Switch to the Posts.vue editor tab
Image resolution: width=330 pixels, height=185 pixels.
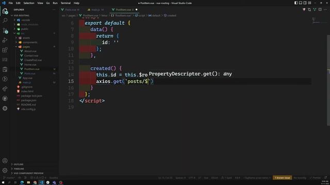[x=71, y=10]
